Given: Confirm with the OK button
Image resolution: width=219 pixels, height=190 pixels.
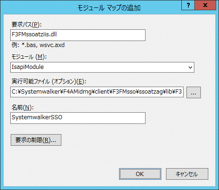Looking at the screenshot, I should click(x=140, y=174).
